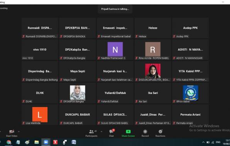Select the Permata Ariani participant tile
Screen dimensions: 230x146
click(190, 115)
